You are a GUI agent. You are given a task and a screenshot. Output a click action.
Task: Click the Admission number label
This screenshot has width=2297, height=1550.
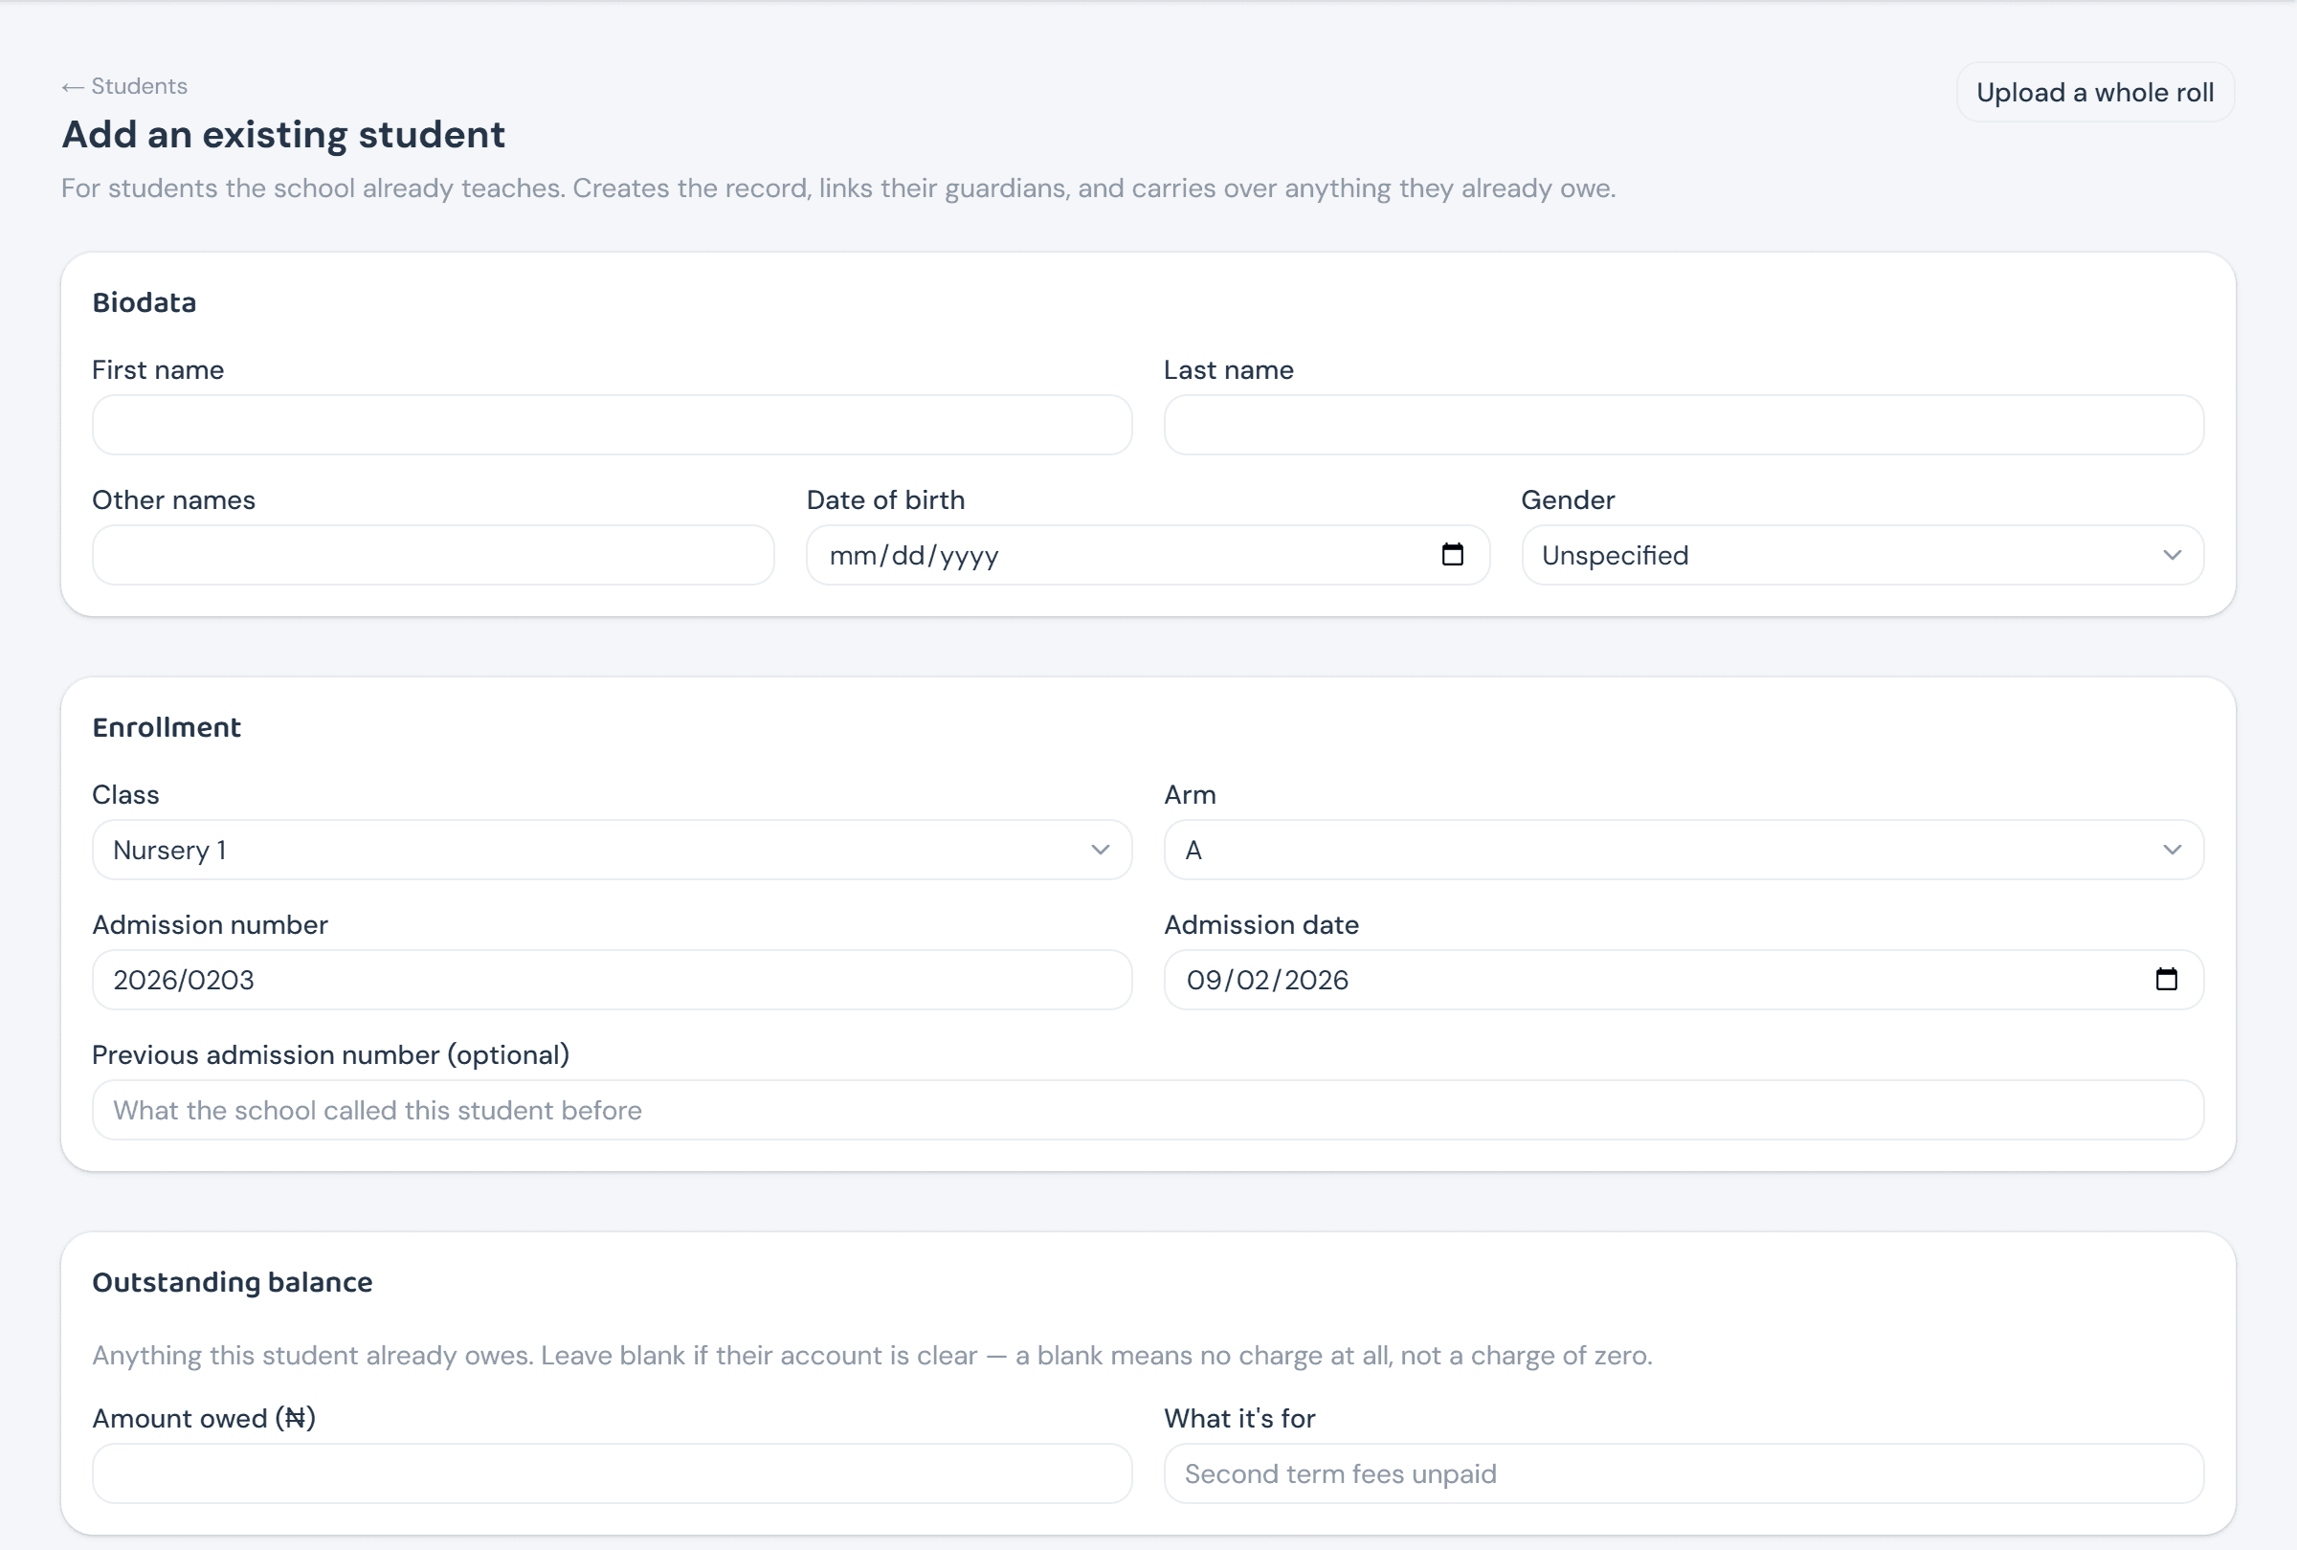[210, 924]
